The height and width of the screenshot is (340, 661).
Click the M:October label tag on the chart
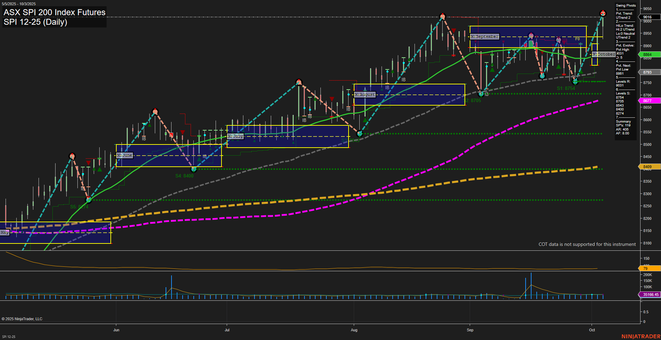pos(604,54)
